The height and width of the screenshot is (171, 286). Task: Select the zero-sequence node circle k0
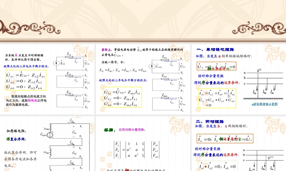(83, 95)
